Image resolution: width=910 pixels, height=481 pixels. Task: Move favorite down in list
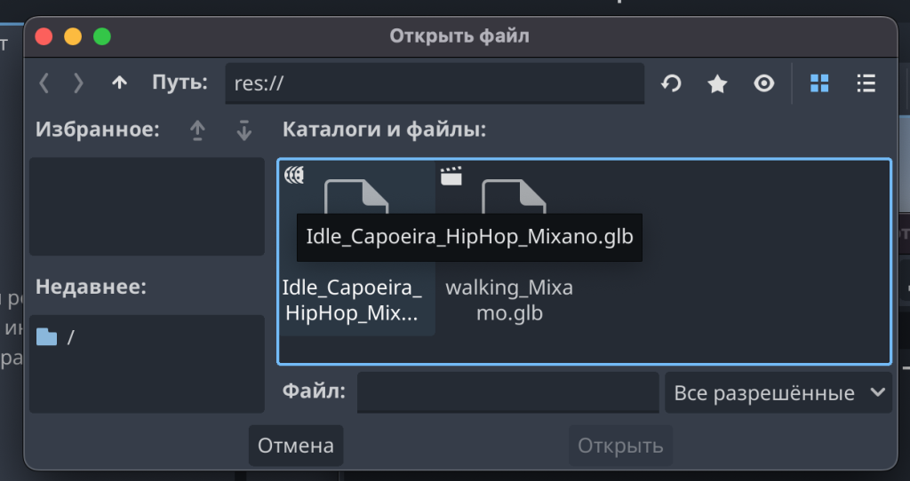tap(244, 130)
